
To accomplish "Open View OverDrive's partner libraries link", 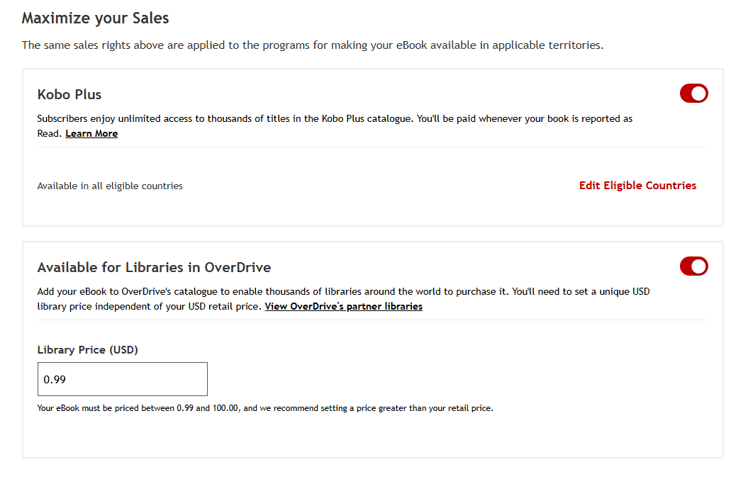I will (x=343, y=307).
